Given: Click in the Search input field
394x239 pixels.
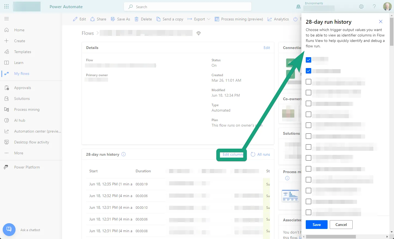Looking at the screenshot, I should point(188,7).
